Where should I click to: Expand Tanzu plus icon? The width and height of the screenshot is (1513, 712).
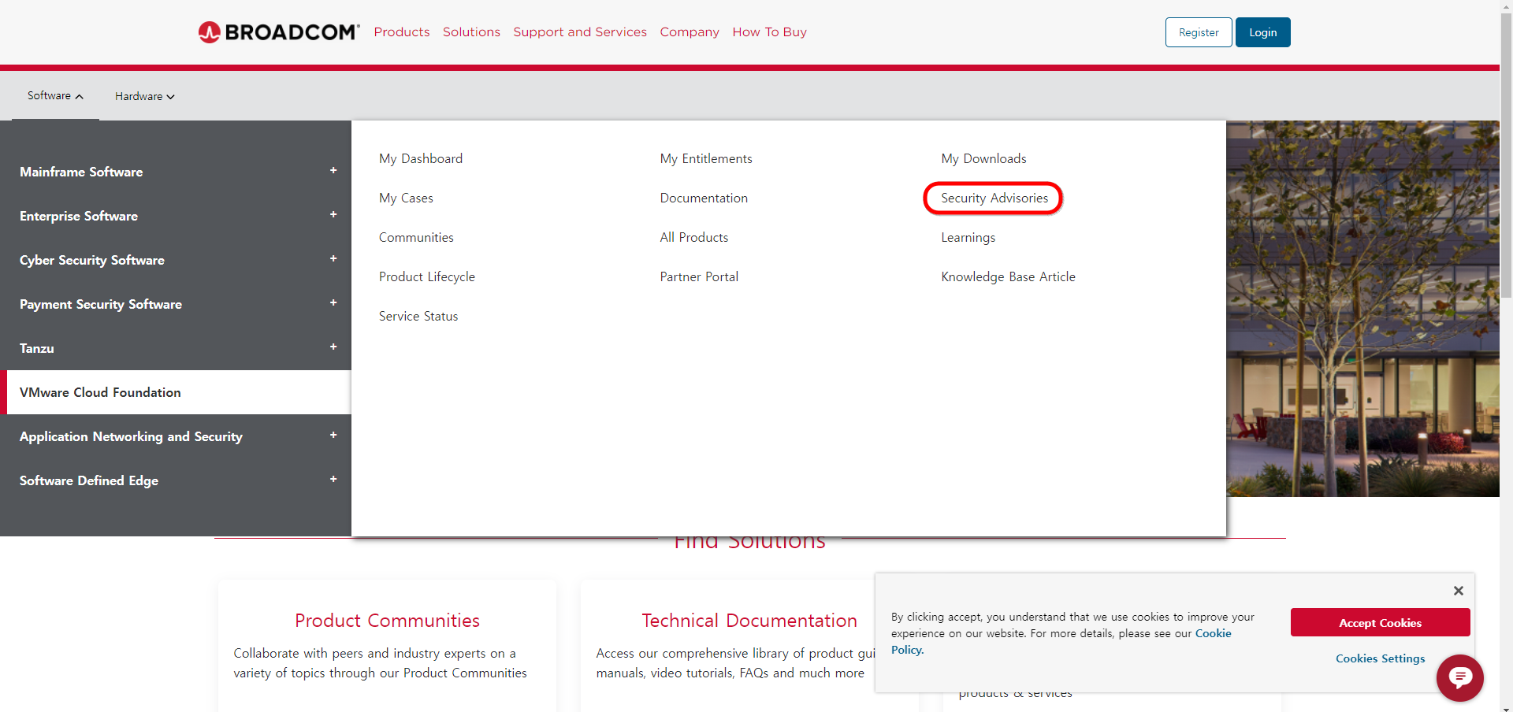[x=333, y=347]
